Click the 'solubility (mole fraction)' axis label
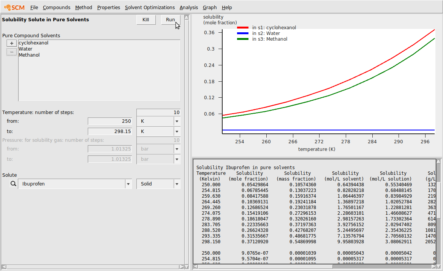 click(220, 20)
